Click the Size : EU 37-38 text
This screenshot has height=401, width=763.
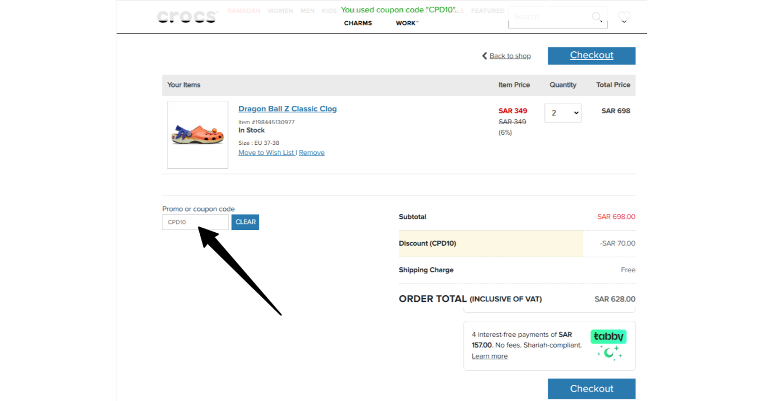(x=259, y=143)
